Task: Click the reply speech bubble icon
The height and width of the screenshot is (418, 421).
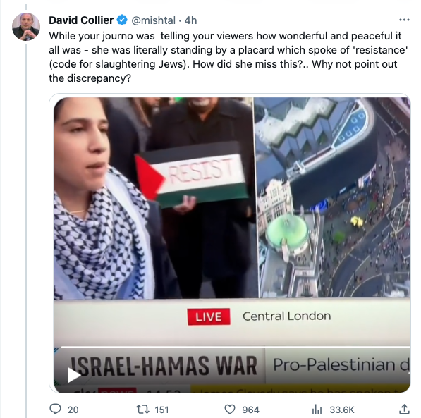Action: pos(55,409)
